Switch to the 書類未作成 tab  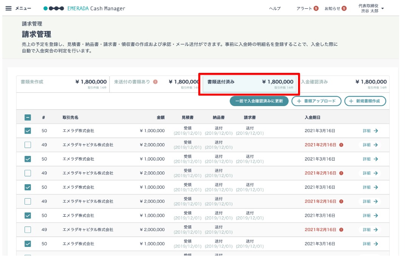point(63,84)
